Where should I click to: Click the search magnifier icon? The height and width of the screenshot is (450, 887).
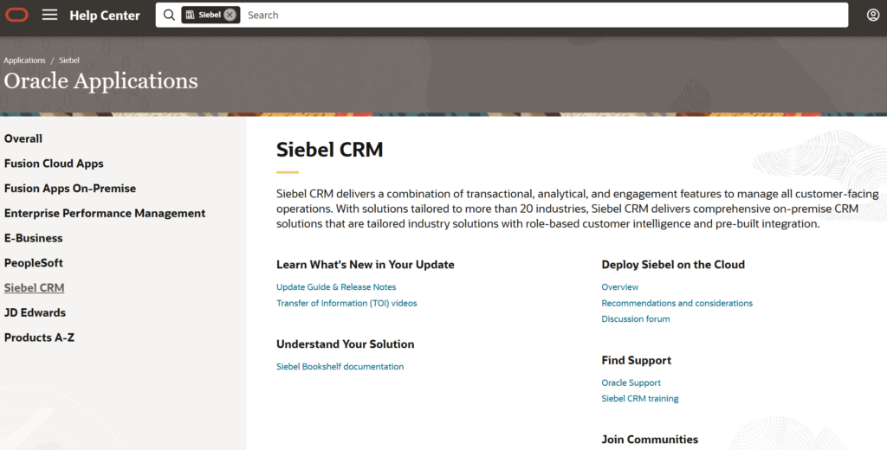[169, 15]
